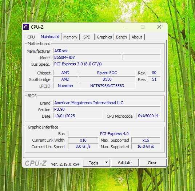Screen dimensions: 195x191
Task: Click the Validate button
Action: click(125, 163)
